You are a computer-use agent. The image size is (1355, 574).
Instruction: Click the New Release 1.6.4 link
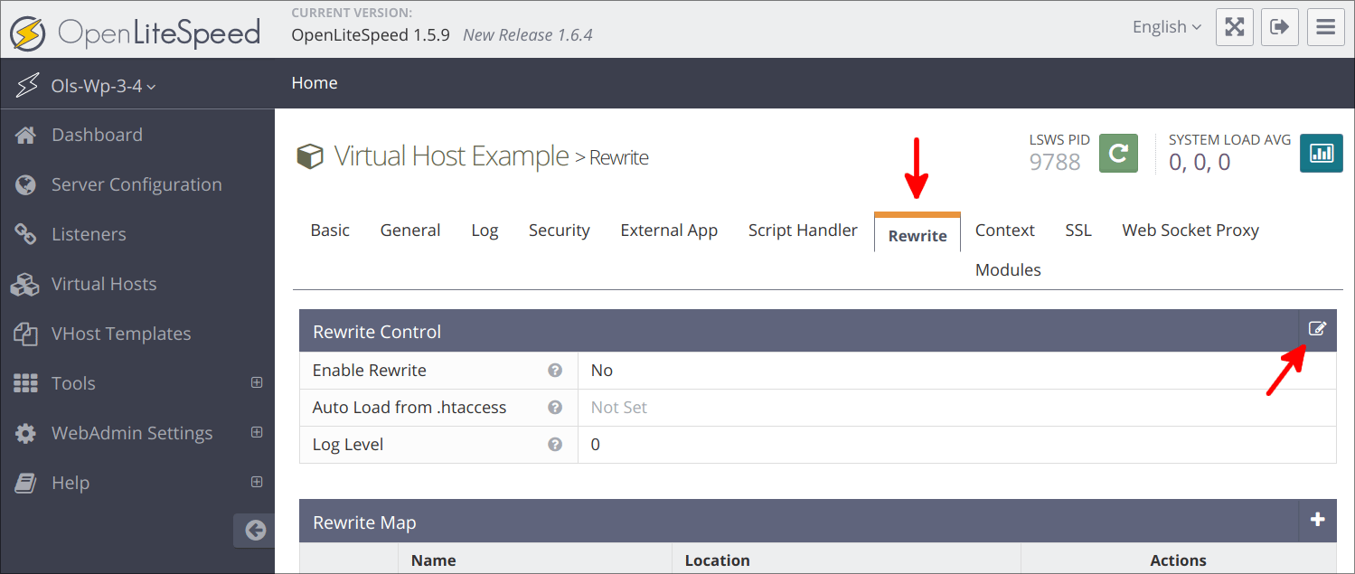click(528, 35)
